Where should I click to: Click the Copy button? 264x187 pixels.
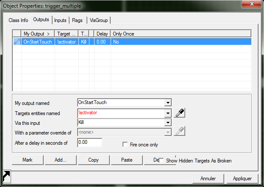click(93, 160)
